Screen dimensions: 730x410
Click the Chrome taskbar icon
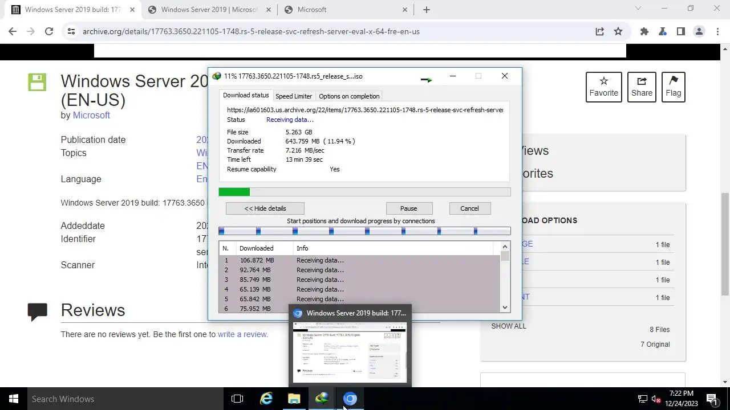pos(350,399)
